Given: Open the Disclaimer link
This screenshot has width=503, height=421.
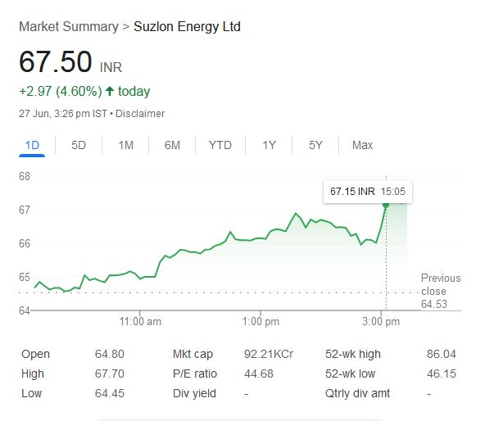Looking at the screenshot, I should [x=140, y=114].
